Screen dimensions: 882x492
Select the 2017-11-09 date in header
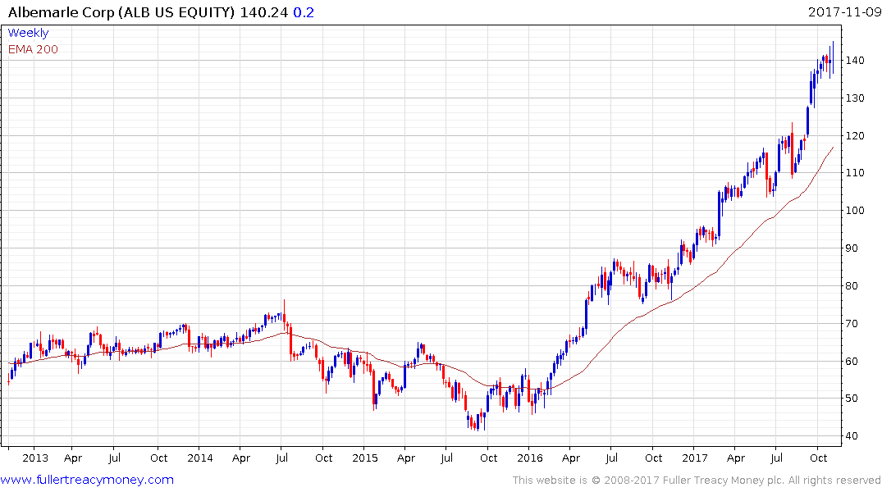click(843, 12)
